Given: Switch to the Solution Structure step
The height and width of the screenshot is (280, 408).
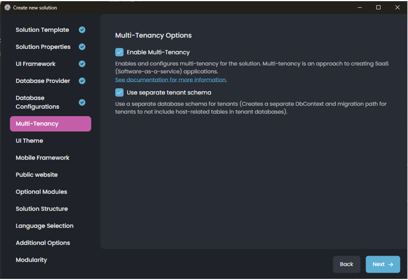Looking at the screenshot, I should 42,208.
